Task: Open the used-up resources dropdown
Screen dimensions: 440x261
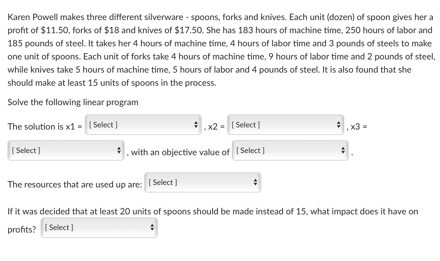Action: tap(202, 182)
